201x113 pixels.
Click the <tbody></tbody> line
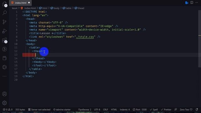pos(44,62)
